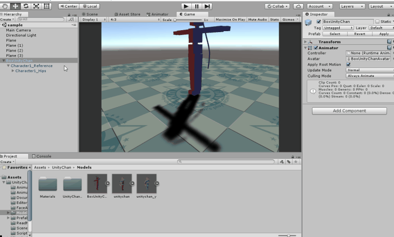
Task: Open the Display 1 dropdown
Action: [94, 19]
